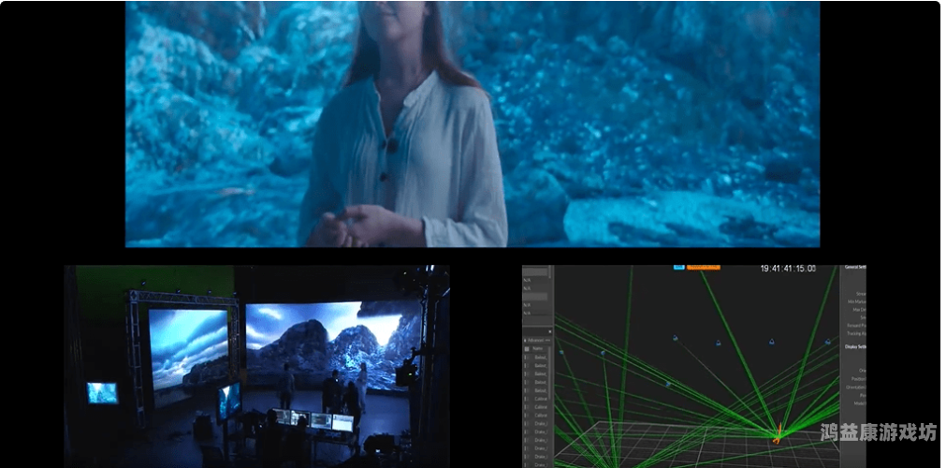Select the rightmost blue camera icon in the viewport
Screen dimensions: 946x468
[x=828, y=342]
